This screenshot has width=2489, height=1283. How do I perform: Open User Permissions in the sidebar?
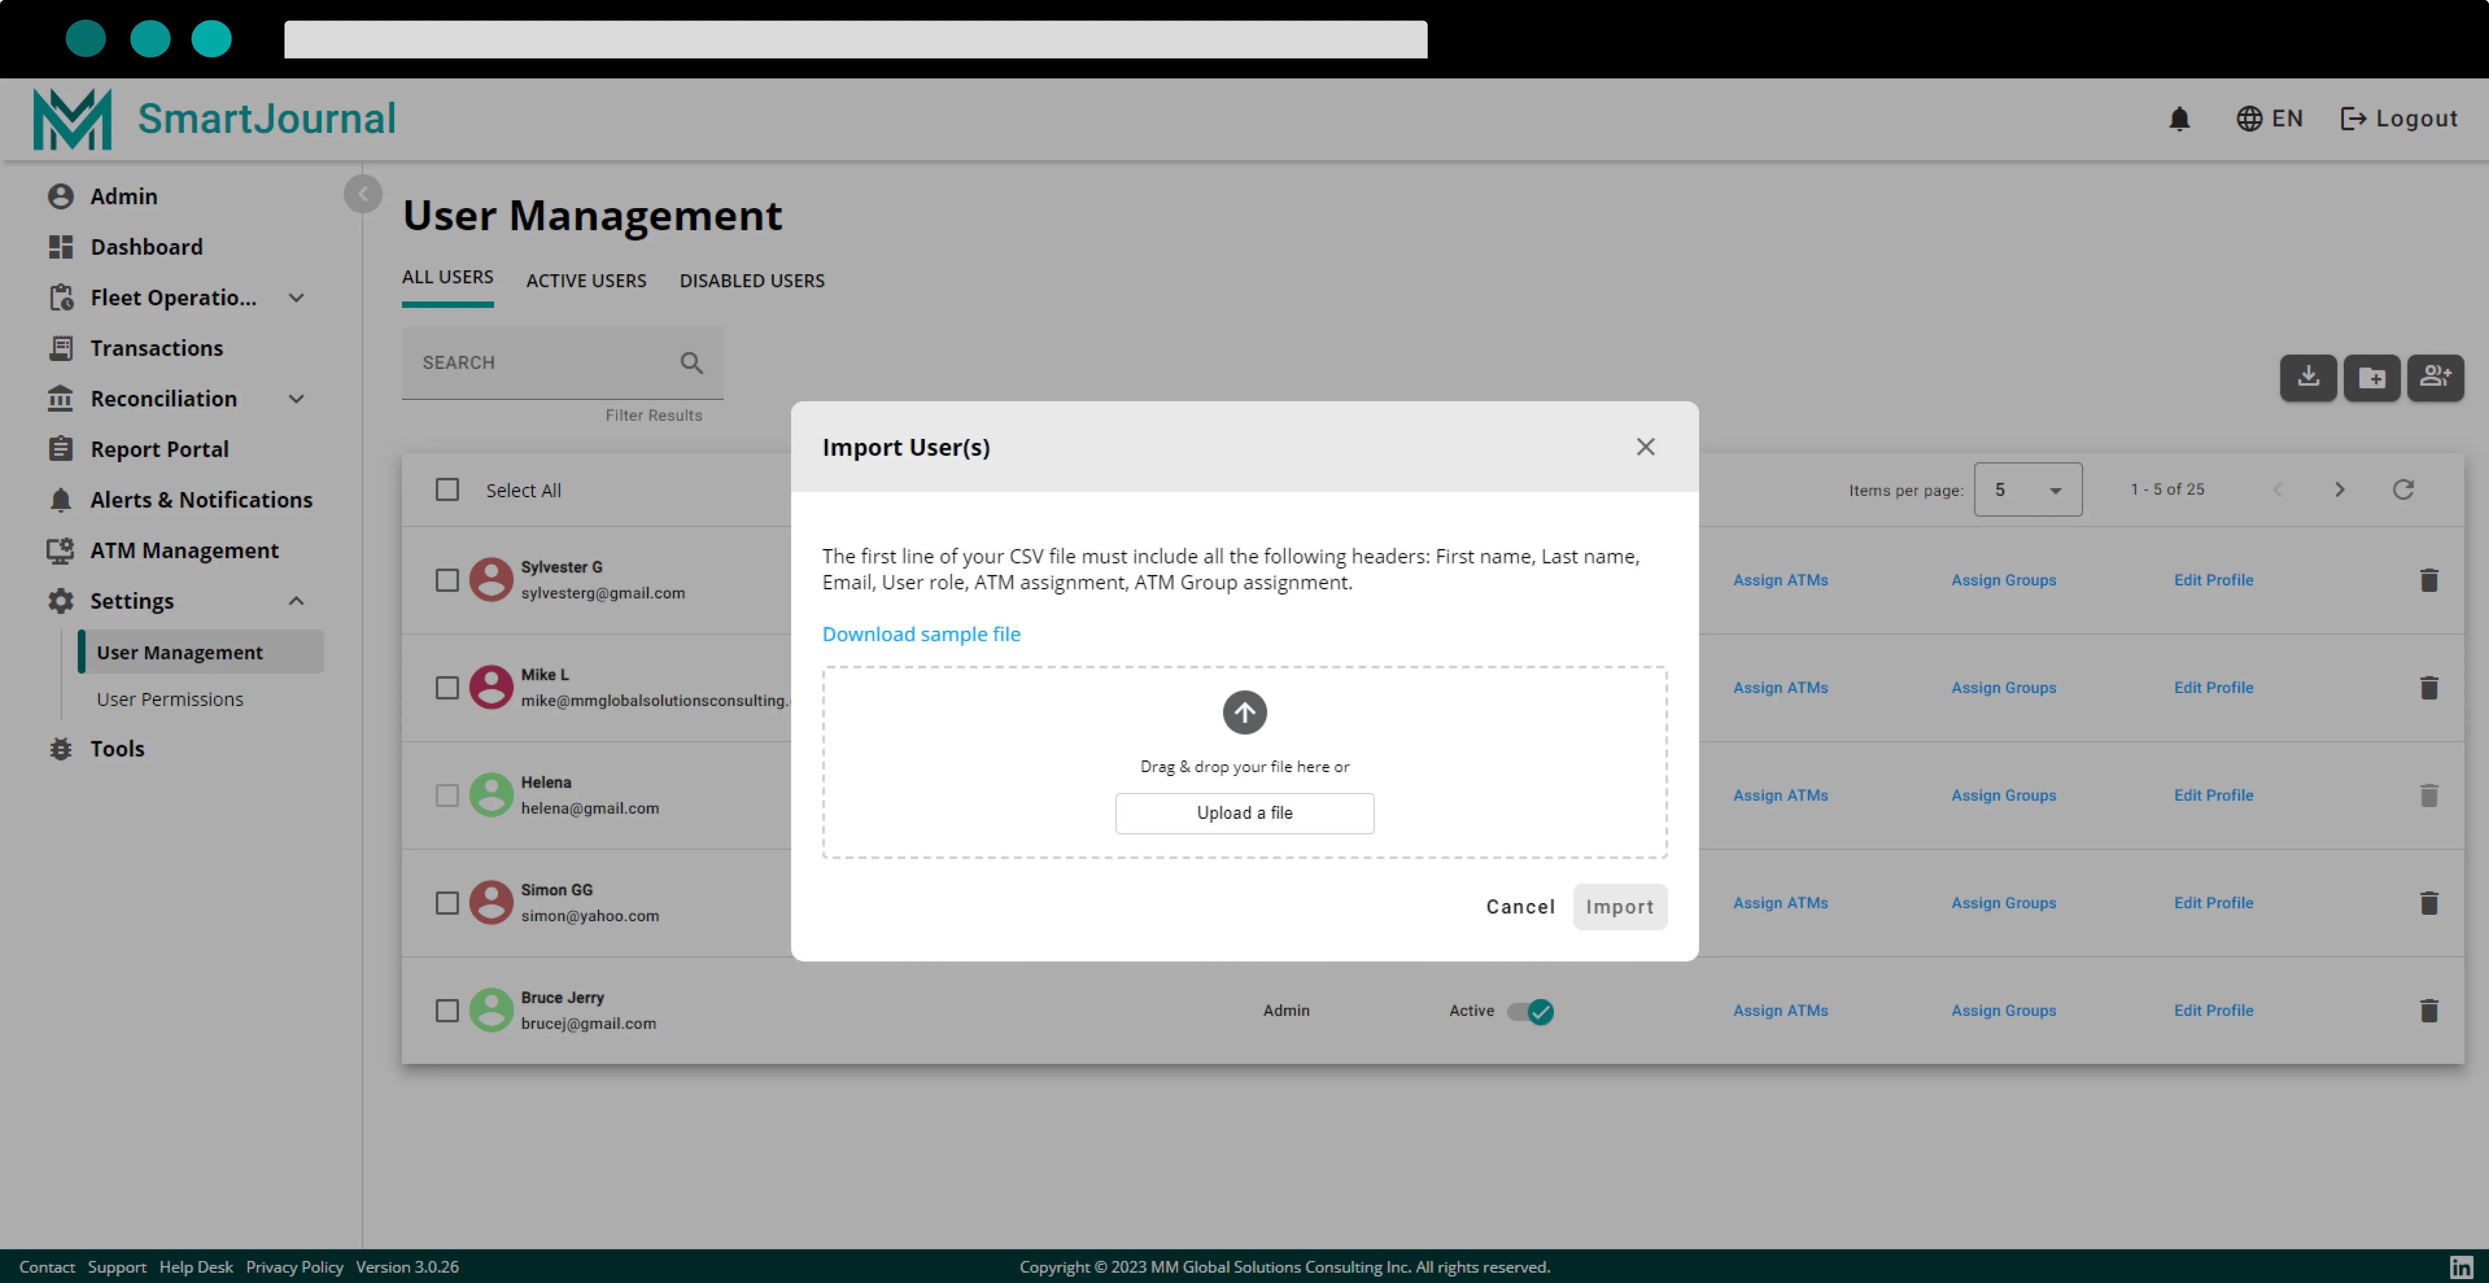(170, 698)
